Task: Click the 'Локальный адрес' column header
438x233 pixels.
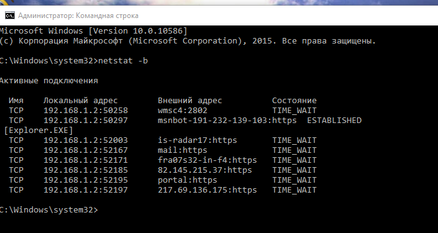Action: coord(80,101)
